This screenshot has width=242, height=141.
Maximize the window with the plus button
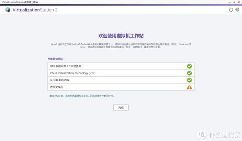(234, 2)
